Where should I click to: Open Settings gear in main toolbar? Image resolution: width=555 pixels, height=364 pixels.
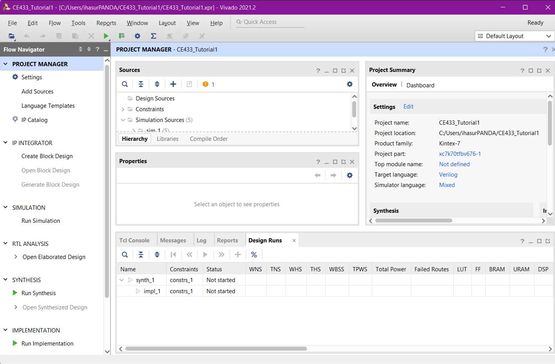point(137,36)
